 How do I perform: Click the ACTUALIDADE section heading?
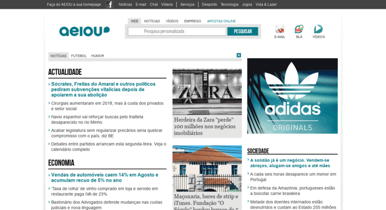tap(65, 72)
